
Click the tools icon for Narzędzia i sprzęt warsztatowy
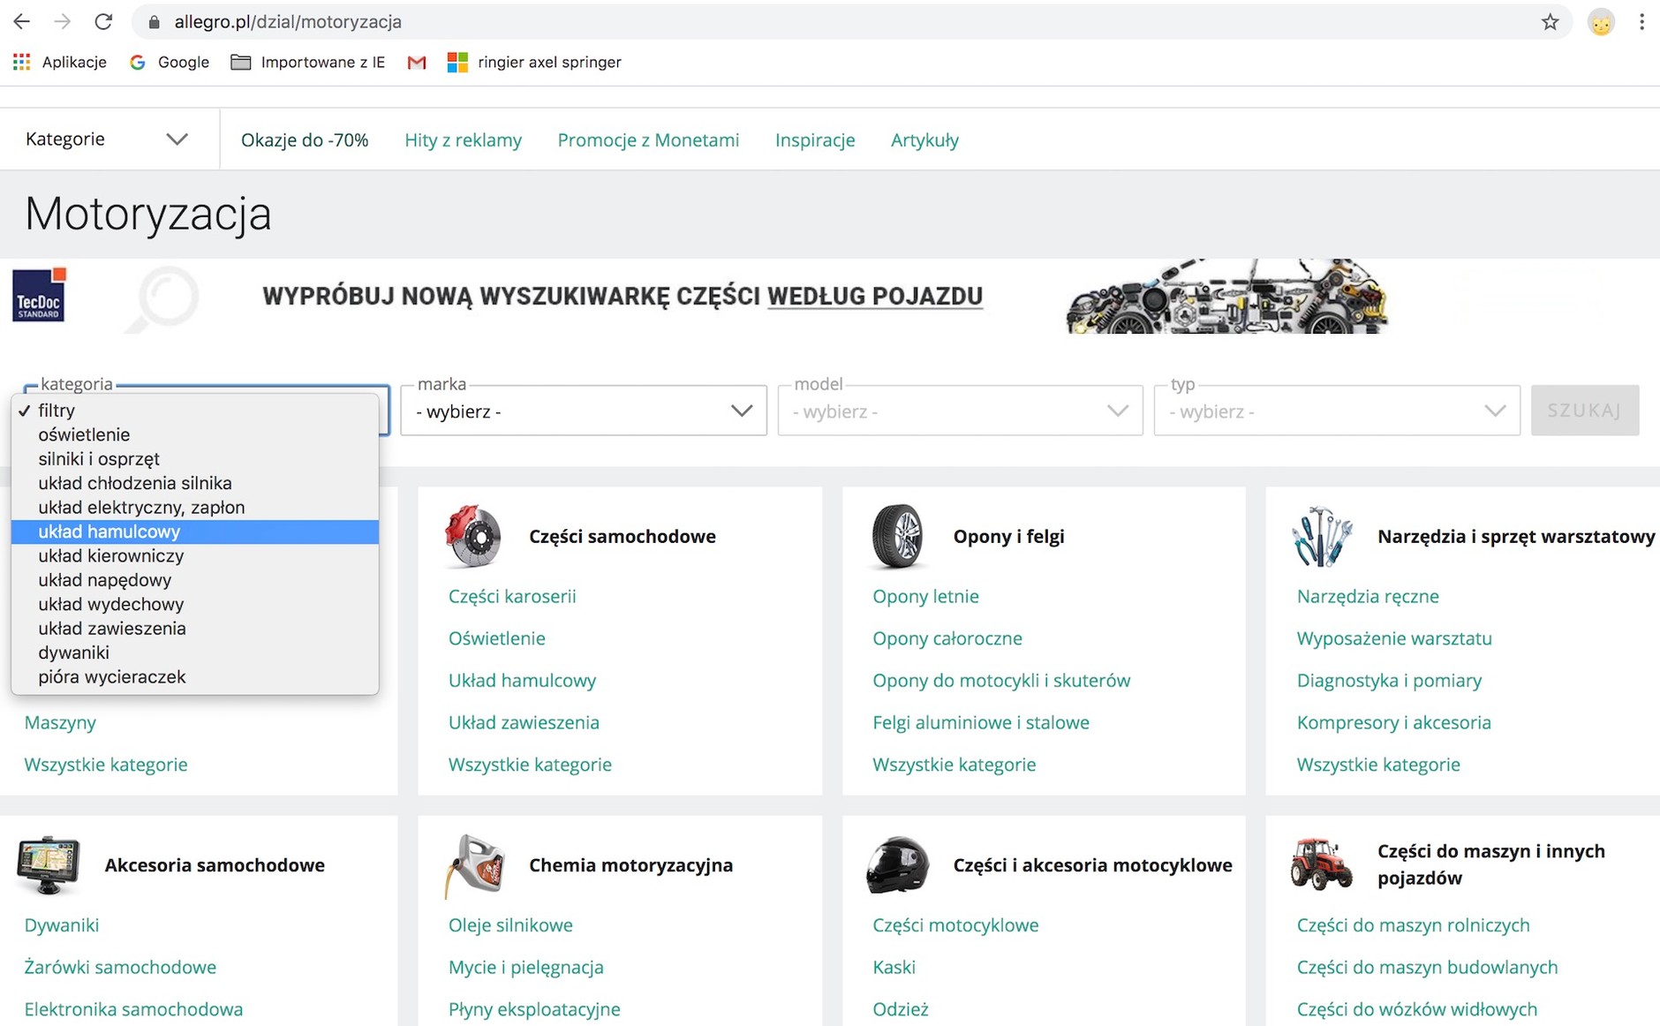(1322, 536)
